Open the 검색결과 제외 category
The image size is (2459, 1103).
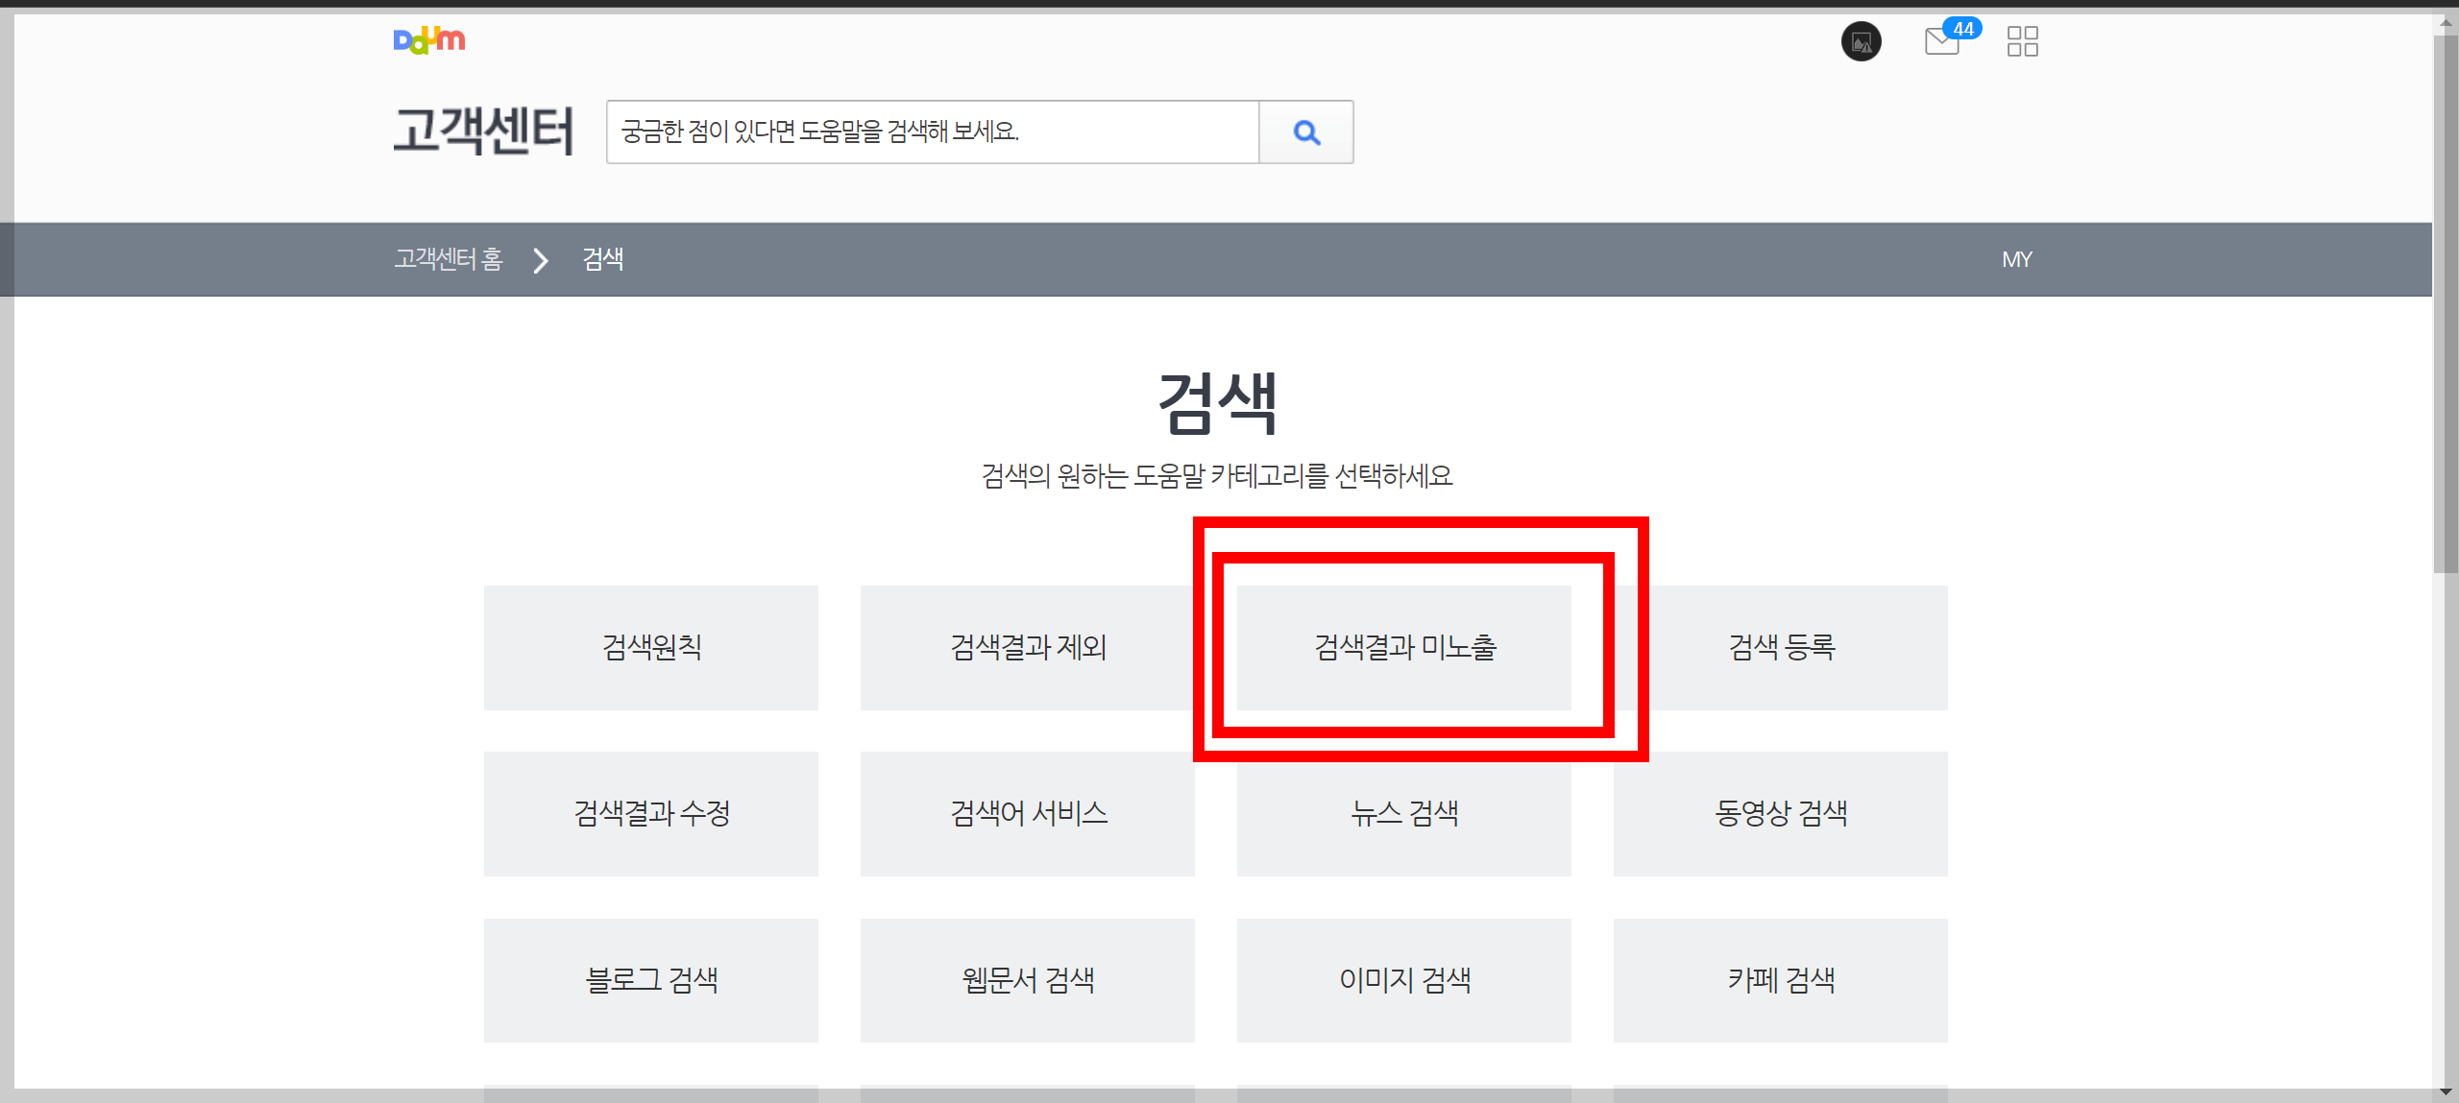coord(1027,648)
